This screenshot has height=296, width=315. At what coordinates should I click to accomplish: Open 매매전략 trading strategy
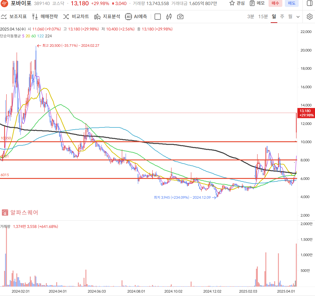point(45,17)
